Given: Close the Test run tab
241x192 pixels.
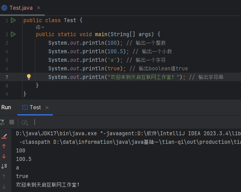Looking at the screenshot, I should click(x=47, y=107).
